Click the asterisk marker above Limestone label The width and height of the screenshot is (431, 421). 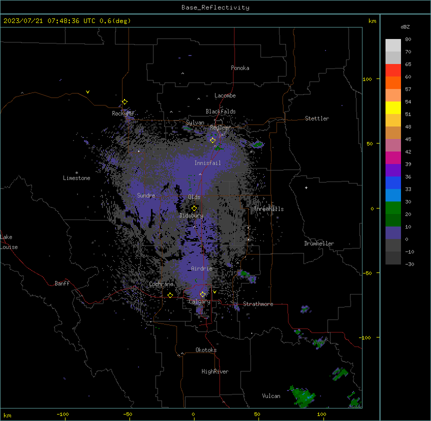[76, 173]
